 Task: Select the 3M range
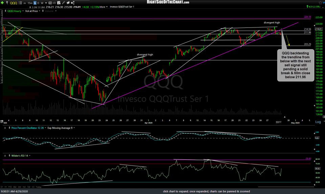20,187
